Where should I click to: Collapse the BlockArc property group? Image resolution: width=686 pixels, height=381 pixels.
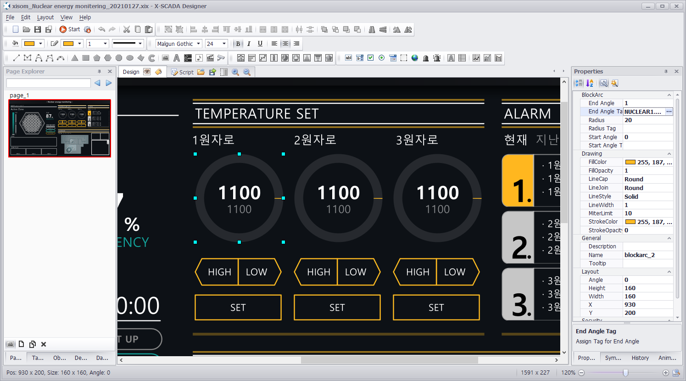(x=669, y=95)
